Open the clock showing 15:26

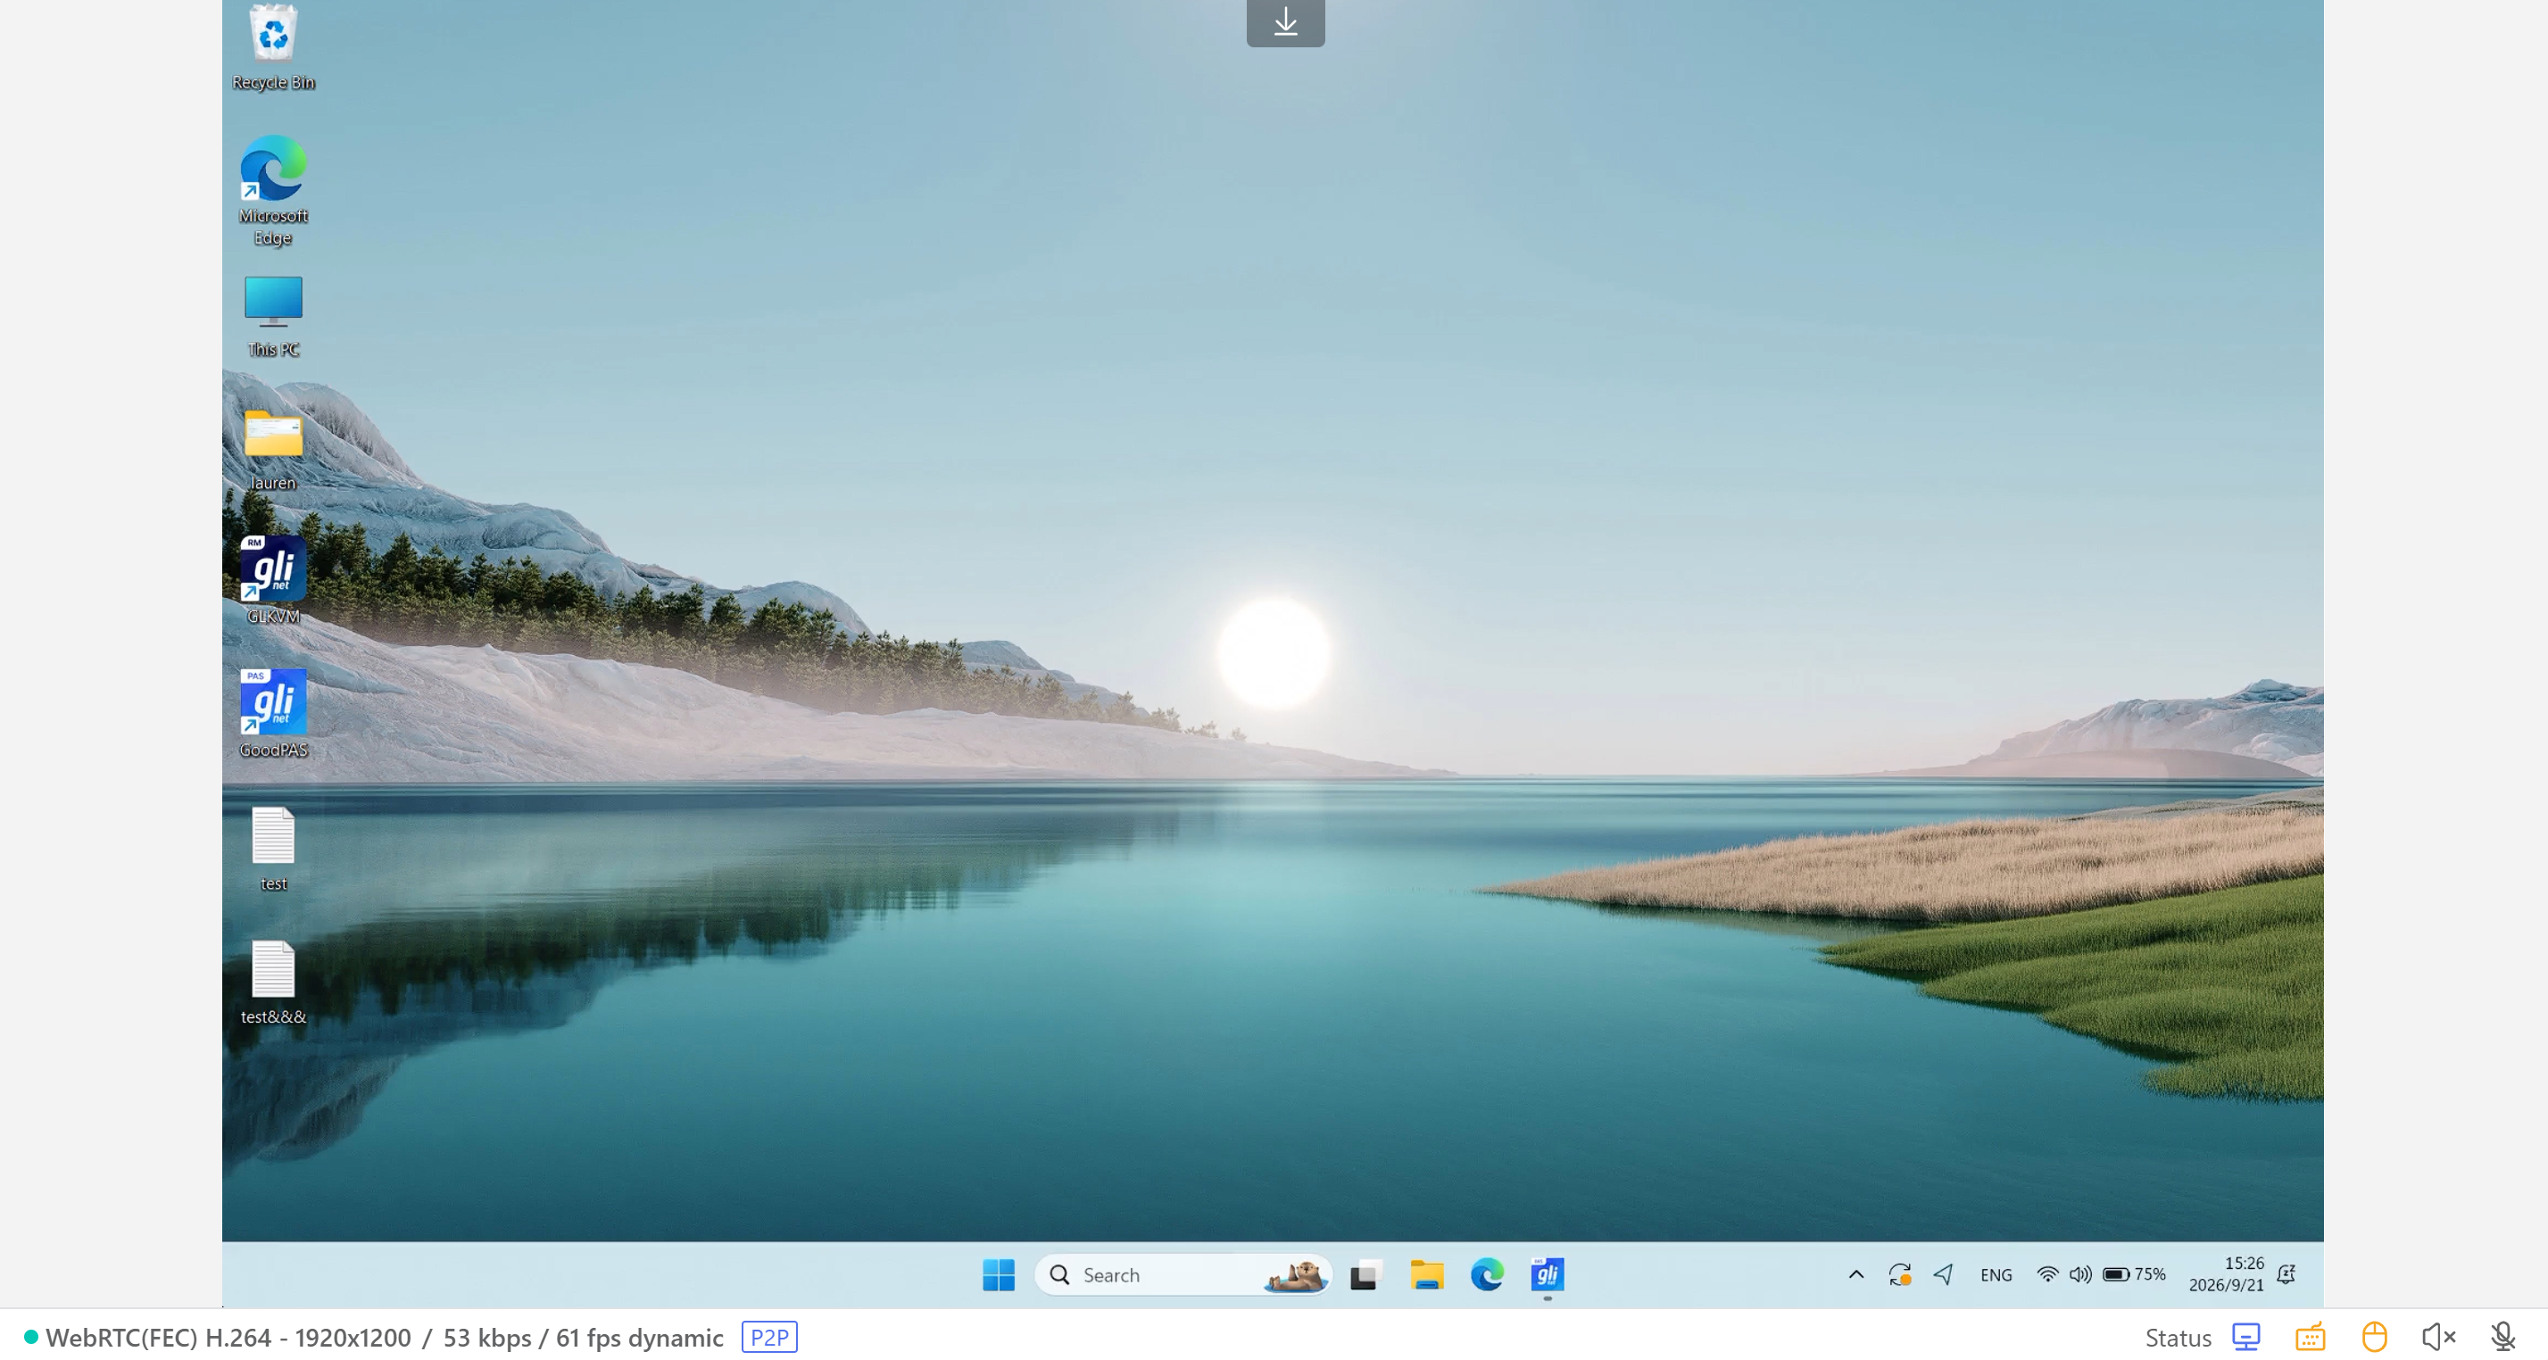(x=2226, y=1274)
